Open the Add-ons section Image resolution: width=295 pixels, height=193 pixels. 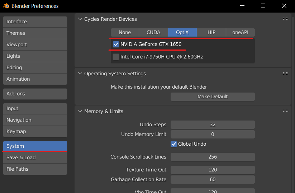pos(35,94)
